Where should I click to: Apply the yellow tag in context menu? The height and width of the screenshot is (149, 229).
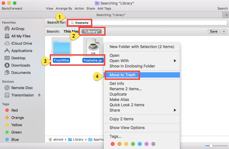click(126, 144)
